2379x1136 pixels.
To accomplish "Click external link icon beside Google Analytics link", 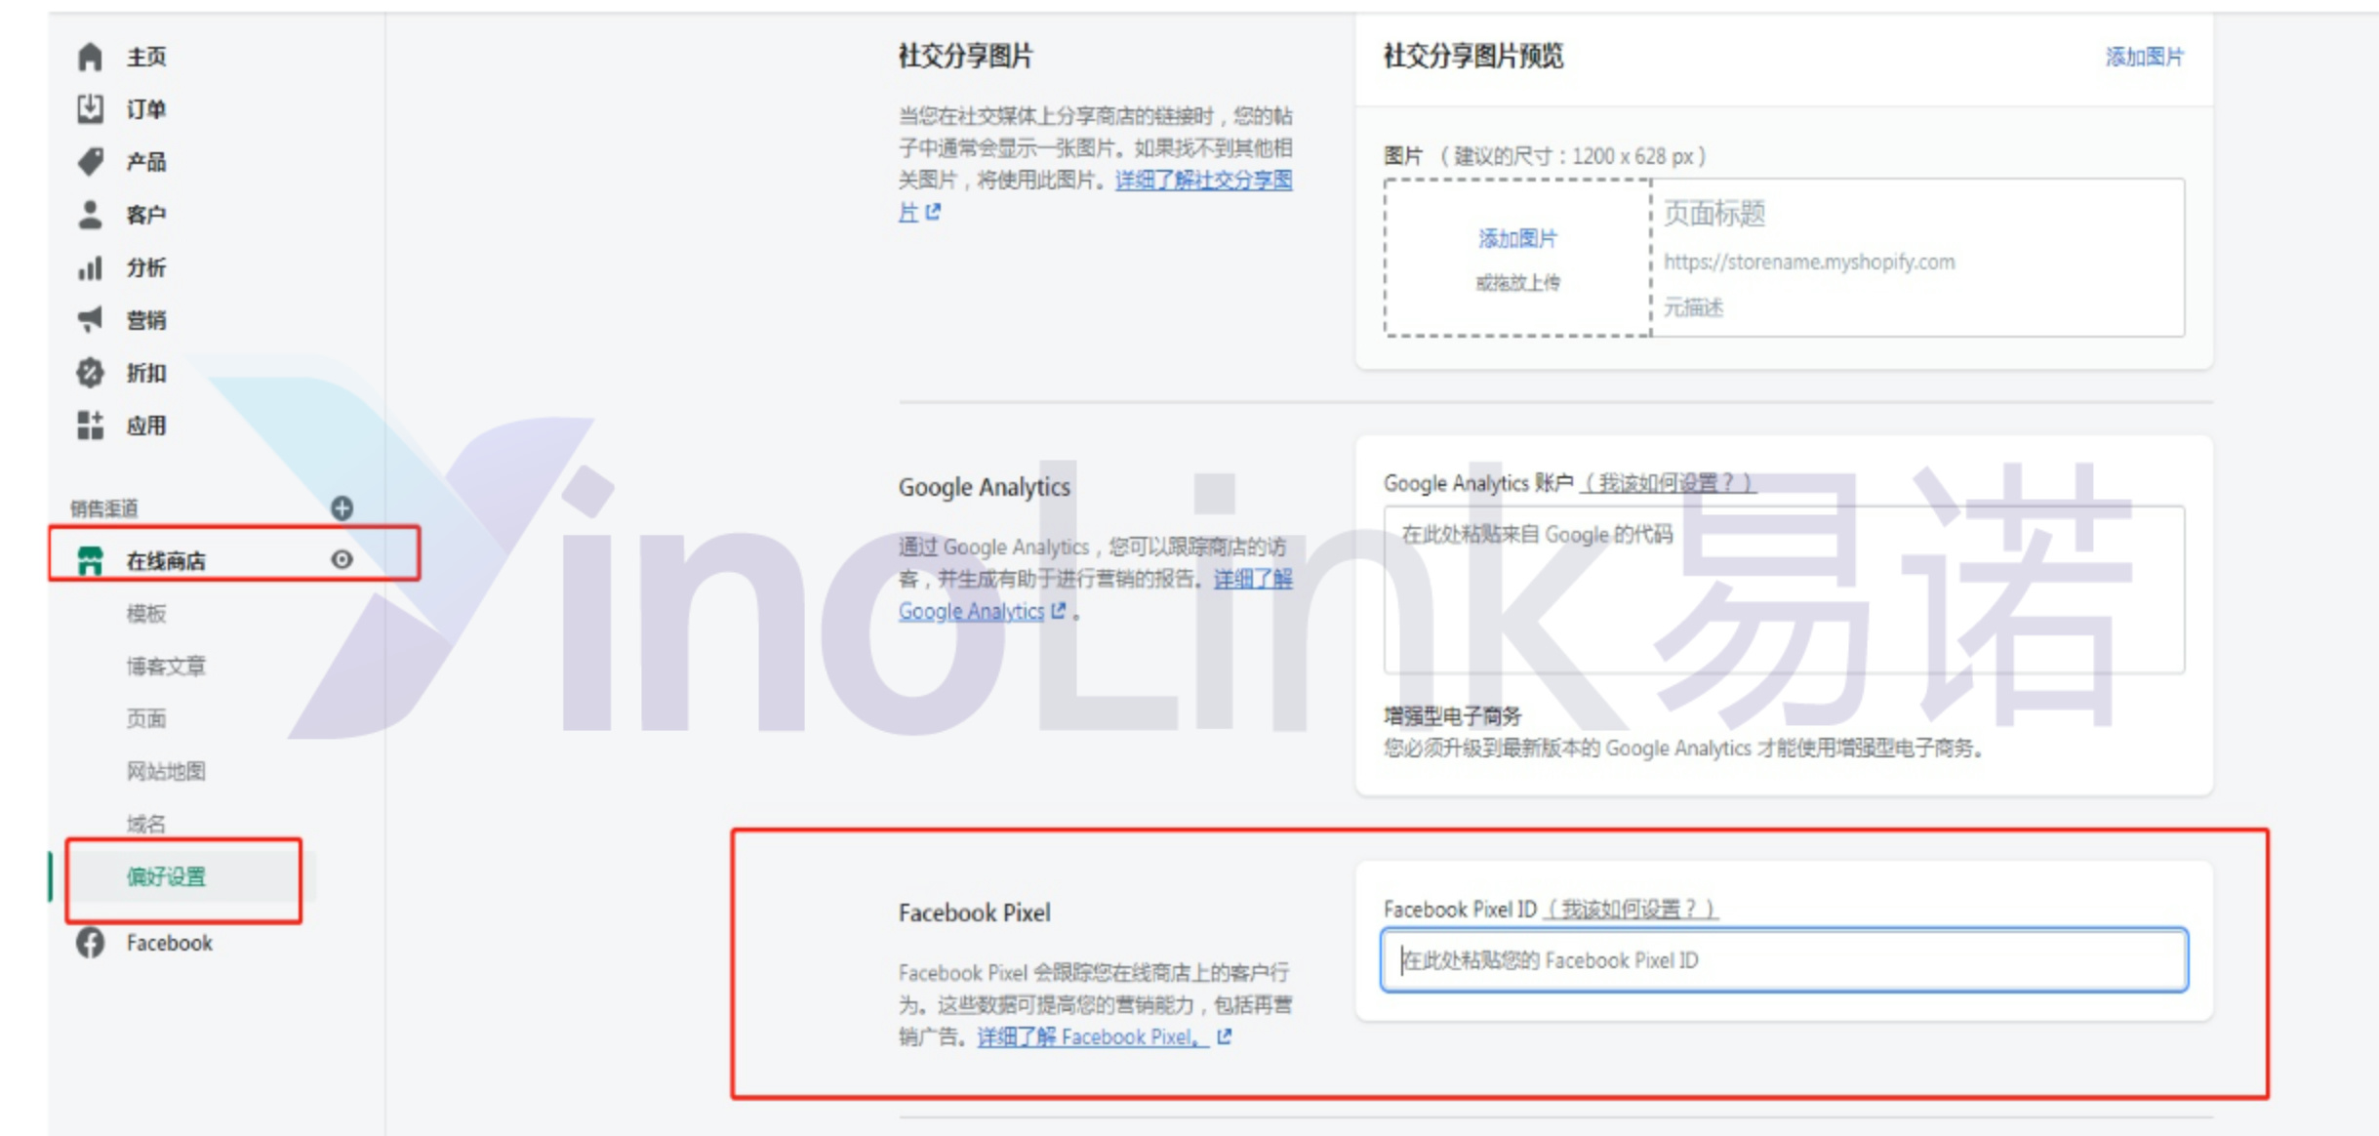I will (1059, 611).
